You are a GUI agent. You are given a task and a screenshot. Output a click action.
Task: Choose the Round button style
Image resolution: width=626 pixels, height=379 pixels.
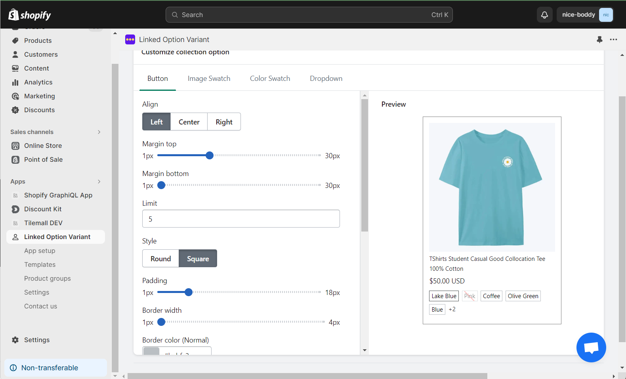coord(160,258)
